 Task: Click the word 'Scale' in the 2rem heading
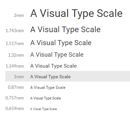[x=110, y=13]
